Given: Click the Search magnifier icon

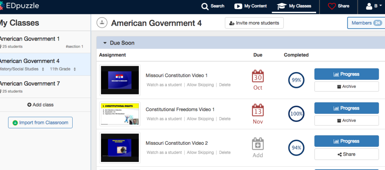Looking at the screenshot, I should (x=205, y=6).
